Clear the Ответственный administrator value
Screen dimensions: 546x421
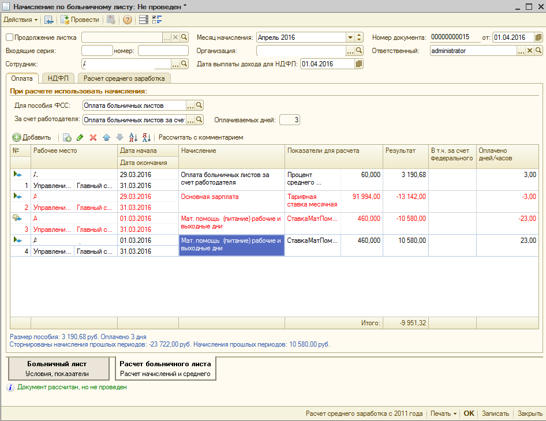[529, 51]
